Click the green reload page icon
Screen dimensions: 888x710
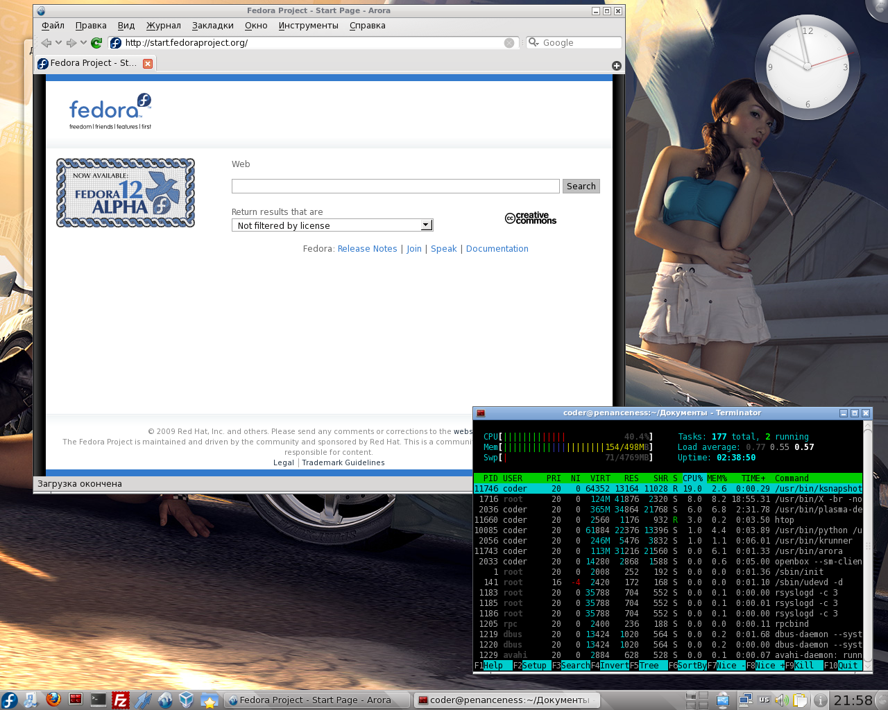point(96,43)
